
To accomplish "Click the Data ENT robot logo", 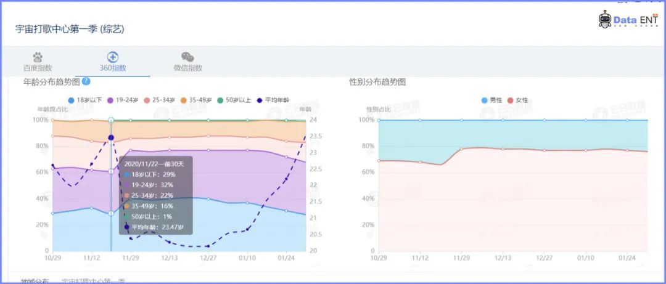I will tap(605, 19).
